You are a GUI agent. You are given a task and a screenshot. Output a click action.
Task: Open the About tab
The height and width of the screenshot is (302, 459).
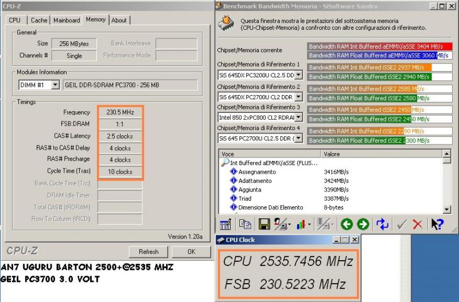[x=119, y=20]
